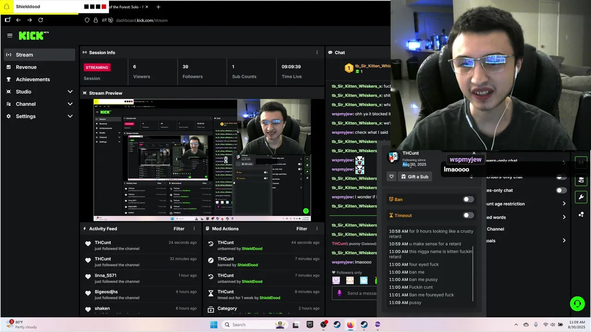The width and height of the screenshot is (591, 332).
Task: Open the Mod Actions Filter dropdown
Action: coord(302,229)
